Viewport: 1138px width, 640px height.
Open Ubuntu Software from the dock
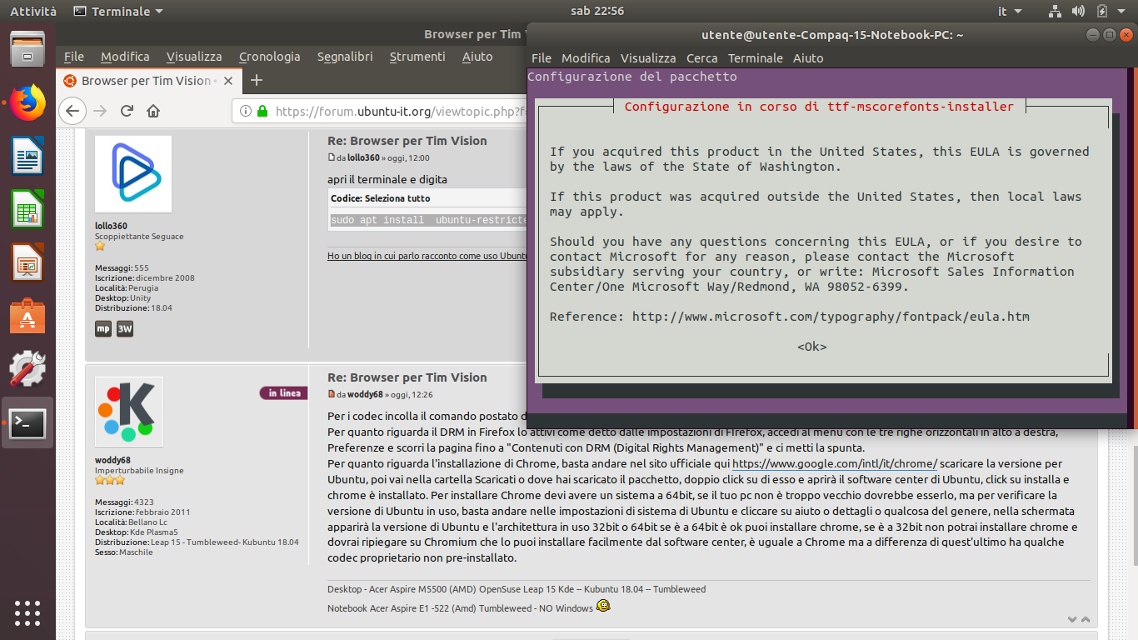[27, 316]
